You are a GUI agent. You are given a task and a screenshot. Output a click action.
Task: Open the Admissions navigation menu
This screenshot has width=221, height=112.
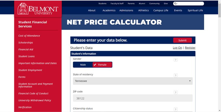[x=126, y=10]
